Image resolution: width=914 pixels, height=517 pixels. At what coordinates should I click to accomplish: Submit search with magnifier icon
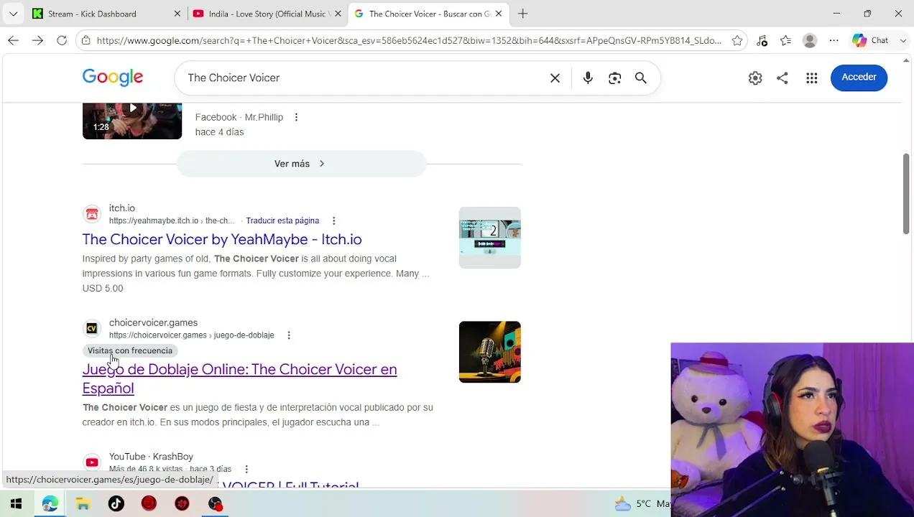(x=641, y=78)
